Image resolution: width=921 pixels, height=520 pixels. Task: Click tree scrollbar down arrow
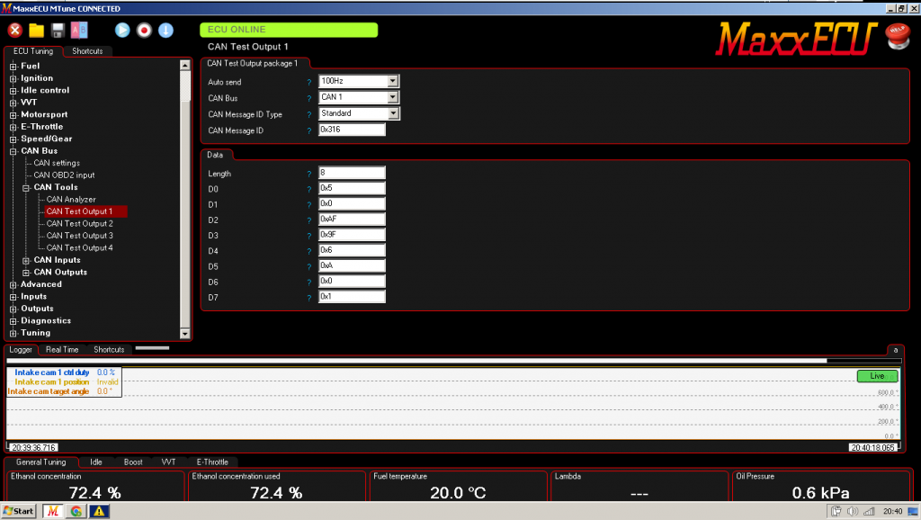185,334
